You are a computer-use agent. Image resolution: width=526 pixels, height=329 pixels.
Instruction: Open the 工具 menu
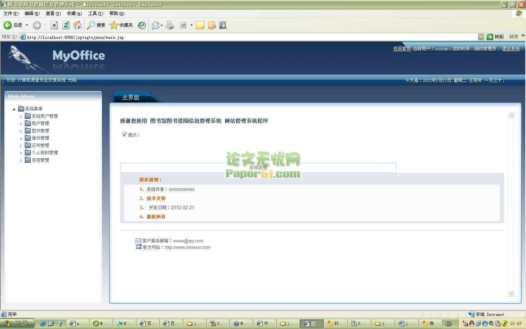(95, 14)
